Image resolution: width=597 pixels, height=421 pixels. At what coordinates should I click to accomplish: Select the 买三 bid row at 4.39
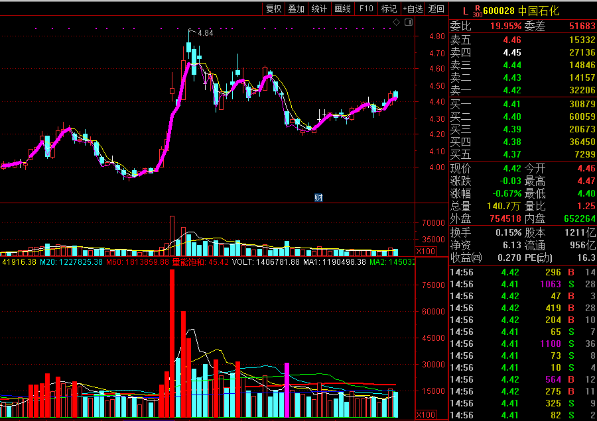coord(523,129)
